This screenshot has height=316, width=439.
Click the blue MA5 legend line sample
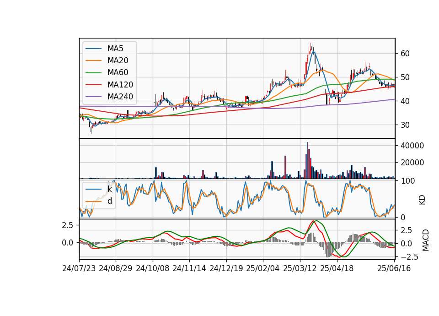(93, 49)
